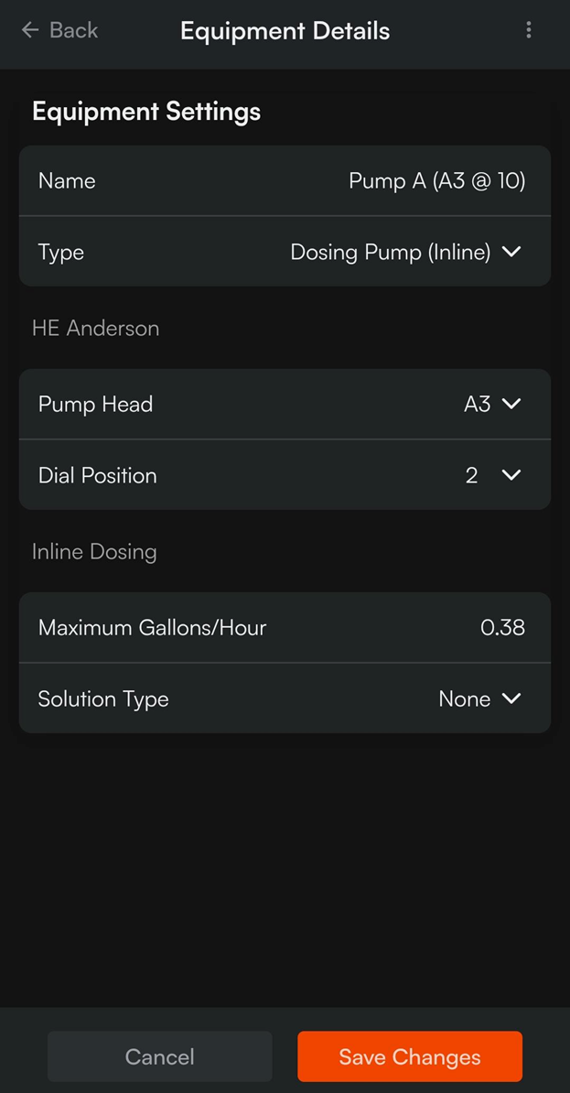Click the chevron beside Dosing Pump (Inline)
Viewport: 570px width, 1093px height.
coord(511,252)
